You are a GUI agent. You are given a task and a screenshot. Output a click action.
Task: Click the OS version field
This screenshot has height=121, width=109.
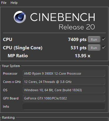click(x=64, y=90)
